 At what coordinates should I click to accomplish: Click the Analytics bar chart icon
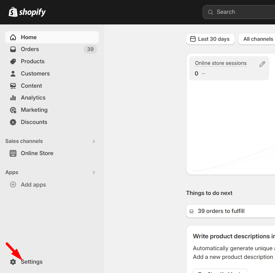point(13,98)
